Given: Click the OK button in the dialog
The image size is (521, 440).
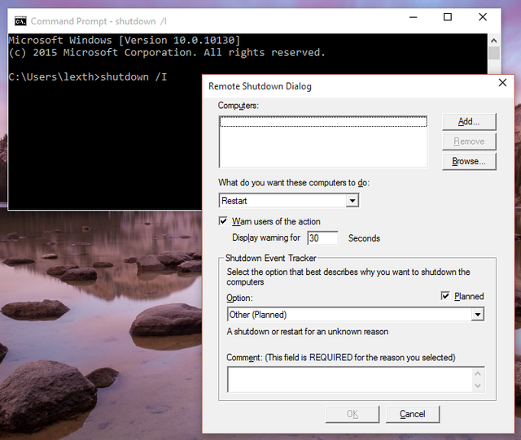Looking at the screenshot, I should pos(352,414).
